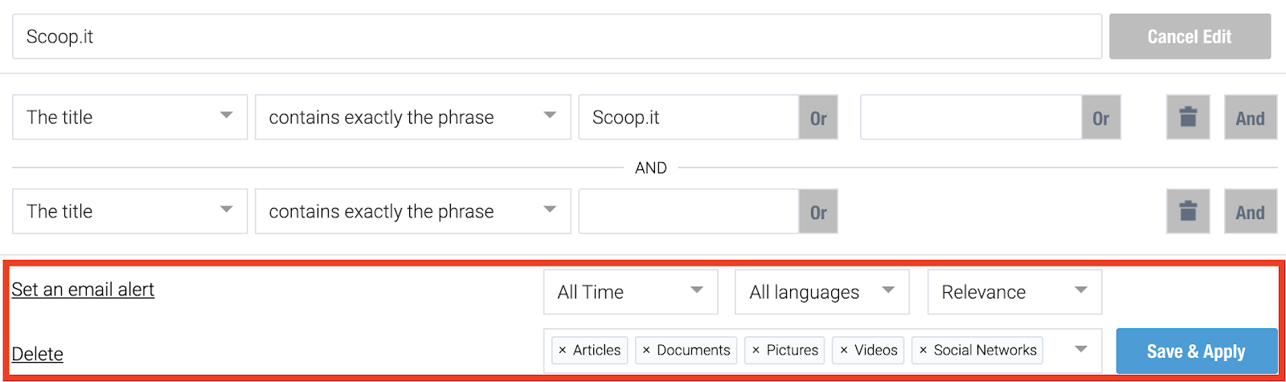Open the All Time period dropdown
The width and height of the screenshot is (1286, 382).
631,291
